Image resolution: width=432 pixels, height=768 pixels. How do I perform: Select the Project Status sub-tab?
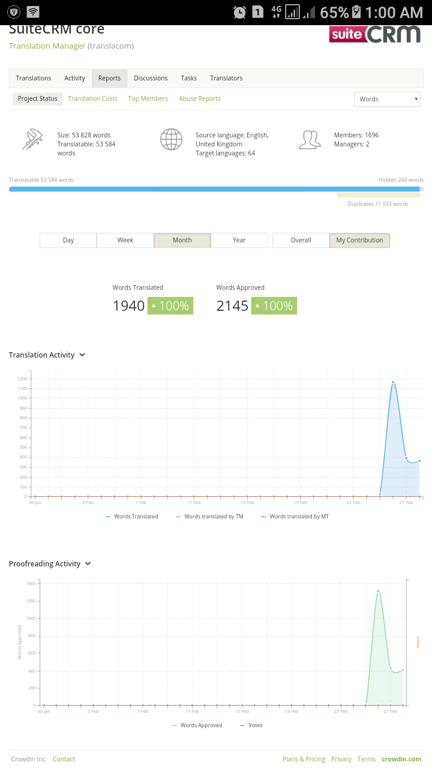[38, 98]
